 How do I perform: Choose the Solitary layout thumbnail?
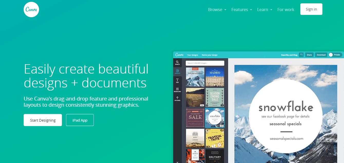(x=215, y=156)
